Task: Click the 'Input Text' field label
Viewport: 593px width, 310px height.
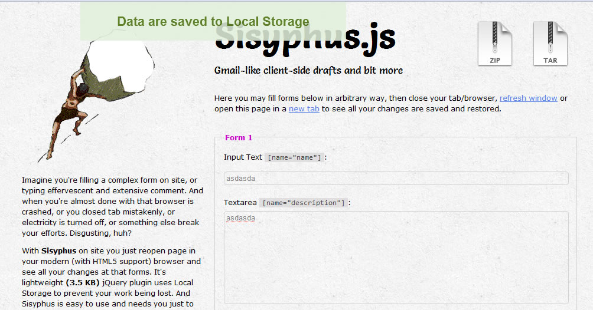Action: (x=243, y=157)
